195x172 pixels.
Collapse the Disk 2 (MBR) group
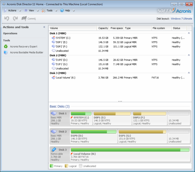(189, 55)
